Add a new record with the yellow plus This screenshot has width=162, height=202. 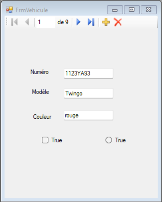click(x=106, y=22)
